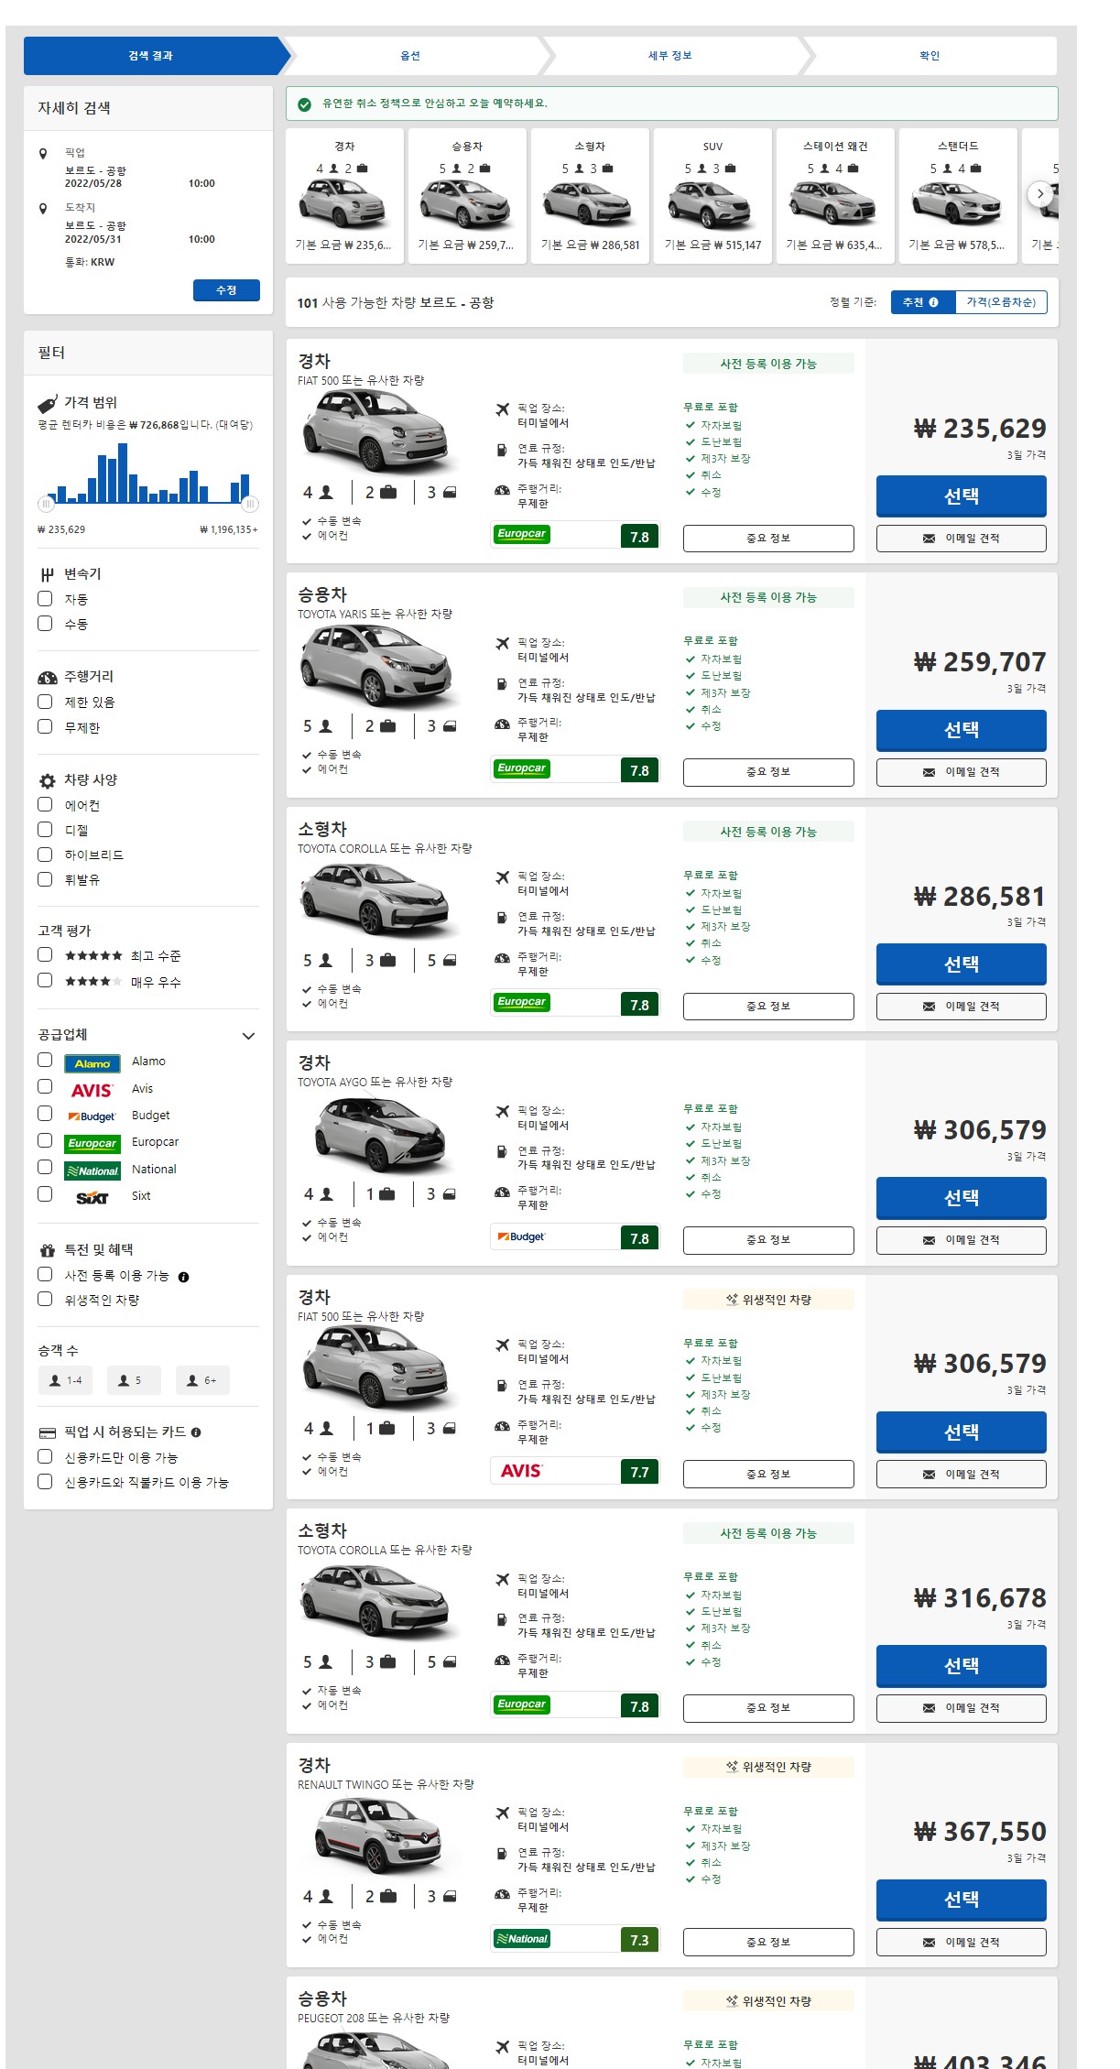The image size is (1120, 2069).
Task: Click Europcar supplier logo in filter
Action: pos(92,1143)
